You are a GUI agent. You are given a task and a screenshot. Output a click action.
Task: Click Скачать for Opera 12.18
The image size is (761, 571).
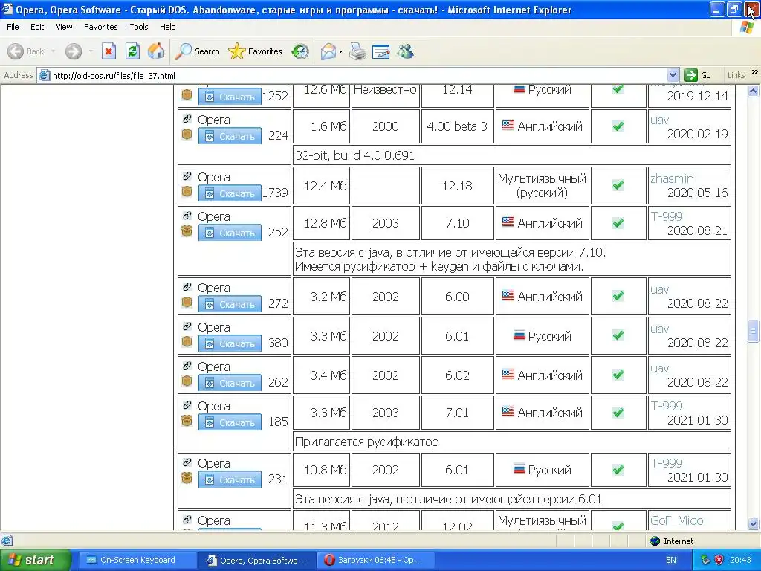230,194
